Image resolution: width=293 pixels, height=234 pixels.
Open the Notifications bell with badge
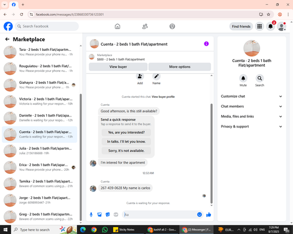tap(271, 26)
